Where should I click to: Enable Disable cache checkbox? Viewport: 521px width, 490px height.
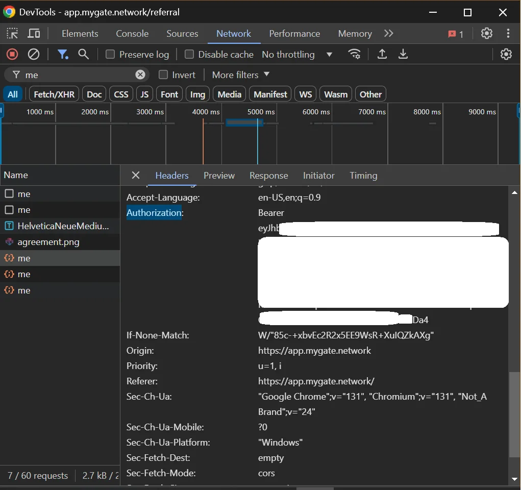click(x=189, y=54)
